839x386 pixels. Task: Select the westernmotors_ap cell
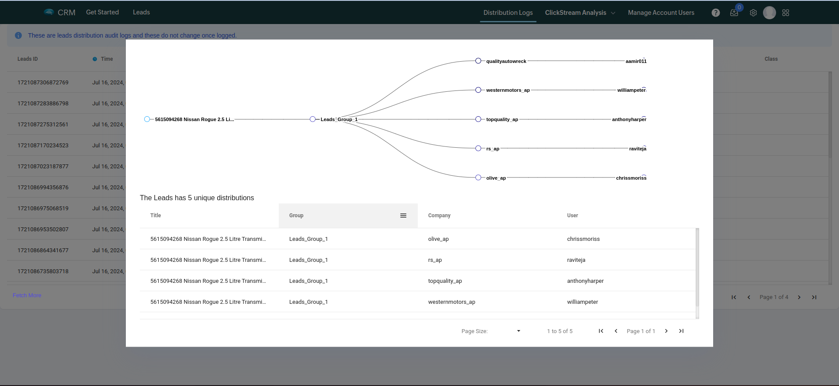[x=451, y=302]
